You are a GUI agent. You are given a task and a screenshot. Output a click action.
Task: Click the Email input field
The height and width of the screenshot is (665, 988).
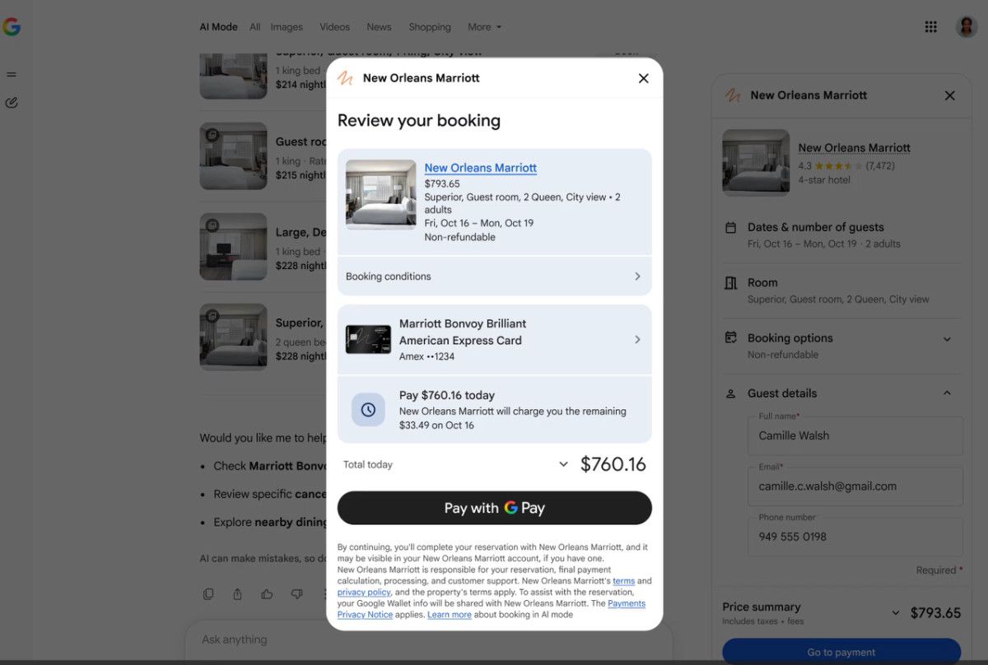[855, 486]
